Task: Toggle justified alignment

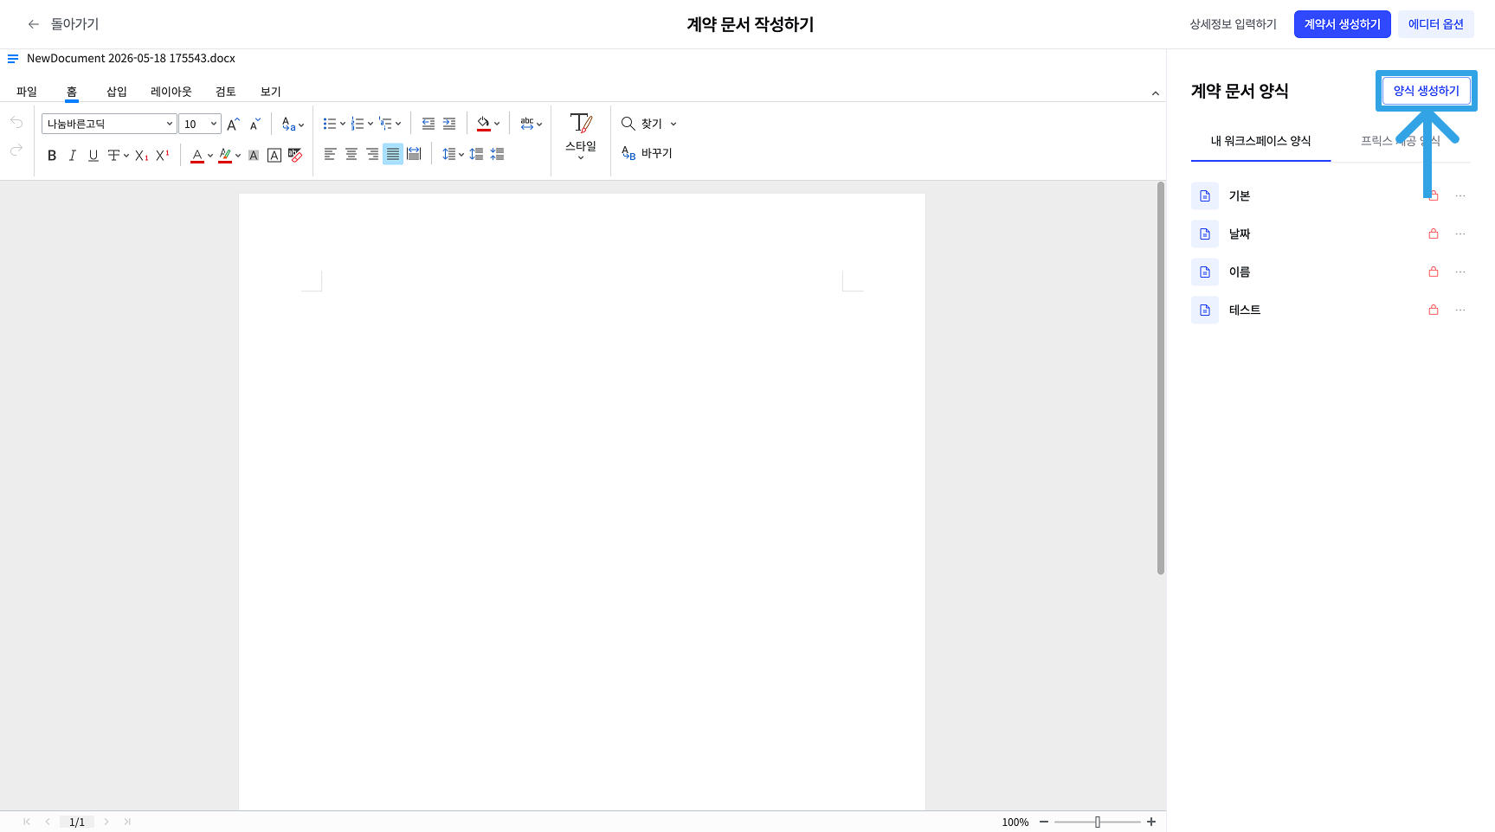Action: point(393,154)
